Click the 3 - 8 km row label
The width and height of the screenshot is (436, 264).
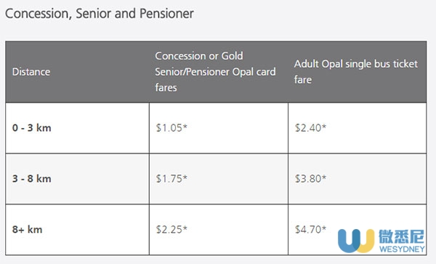click(x=32, y=179)
